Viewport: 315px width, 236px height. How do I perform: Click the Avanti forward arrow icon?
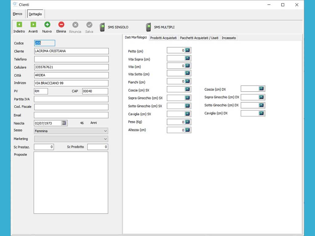pos(33,25)
